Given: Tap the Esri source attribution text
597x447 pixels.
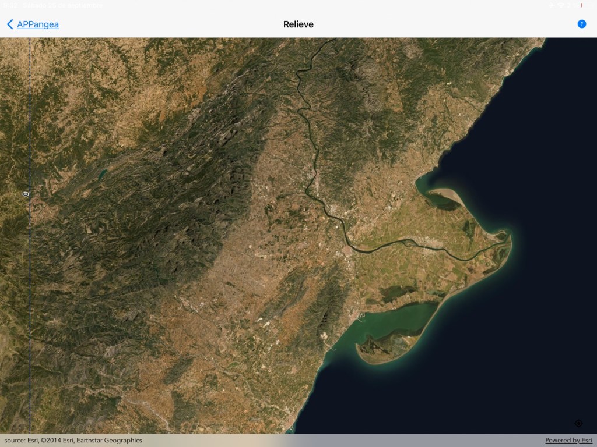Looking at the screenshot, I should pyautogui.click(x=73, y=441).
